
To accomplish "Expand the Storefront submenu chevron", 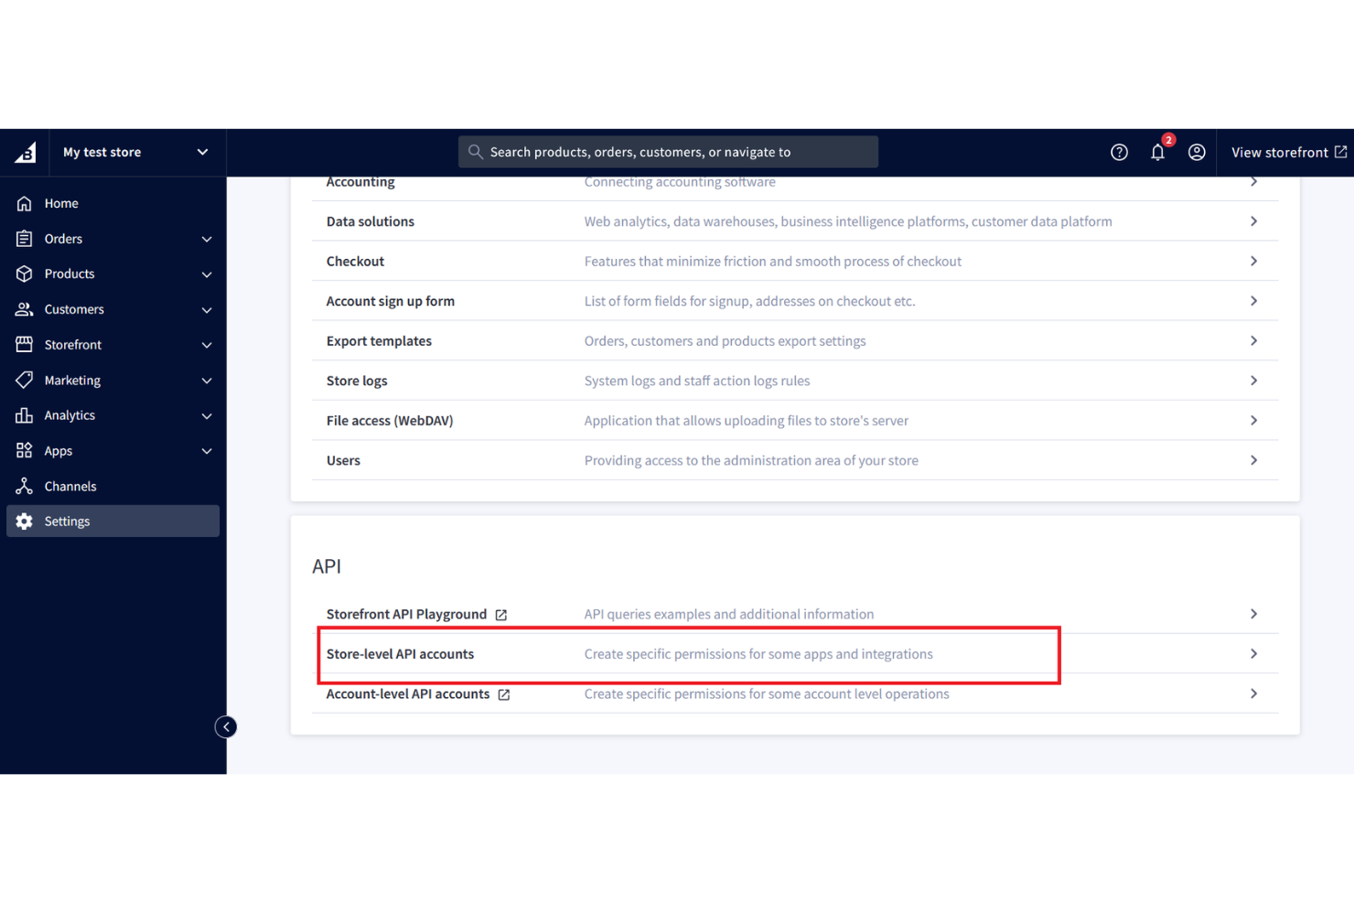I will [x=207, y=345].
